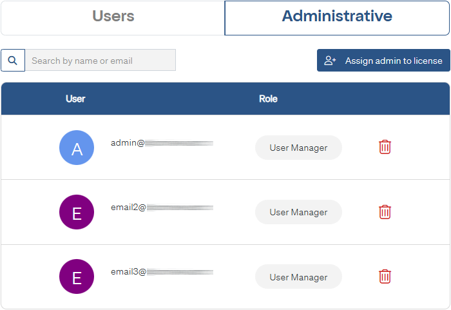The height and width of the screenshot is (310, 451).
Task: Click the add-user icon in Assign admin button
Action: 331,61
